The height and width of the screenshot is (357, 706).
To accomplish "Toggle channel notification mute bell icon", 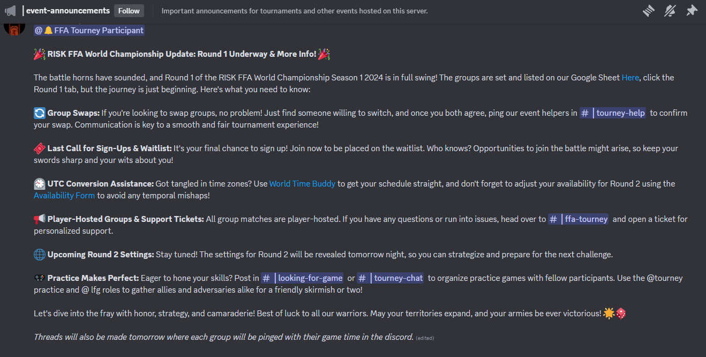I will (670, 11).
